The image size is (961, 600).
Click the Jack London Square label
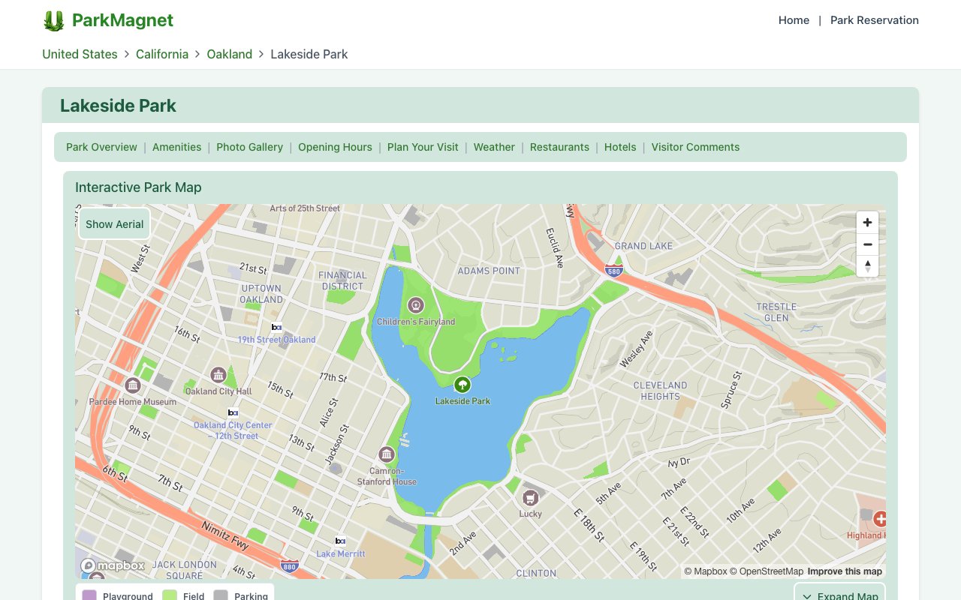click(x=184, y=570)
